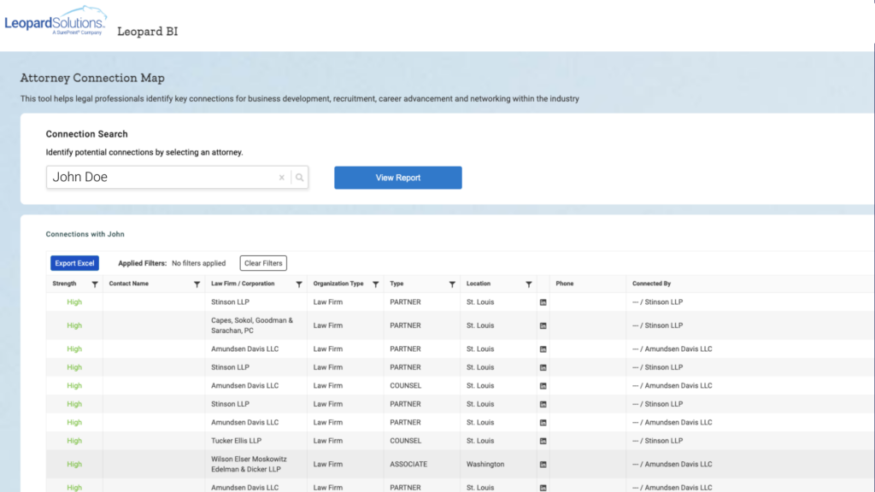Click the Location column header
The image size is (875, 492).
[479, 284]
